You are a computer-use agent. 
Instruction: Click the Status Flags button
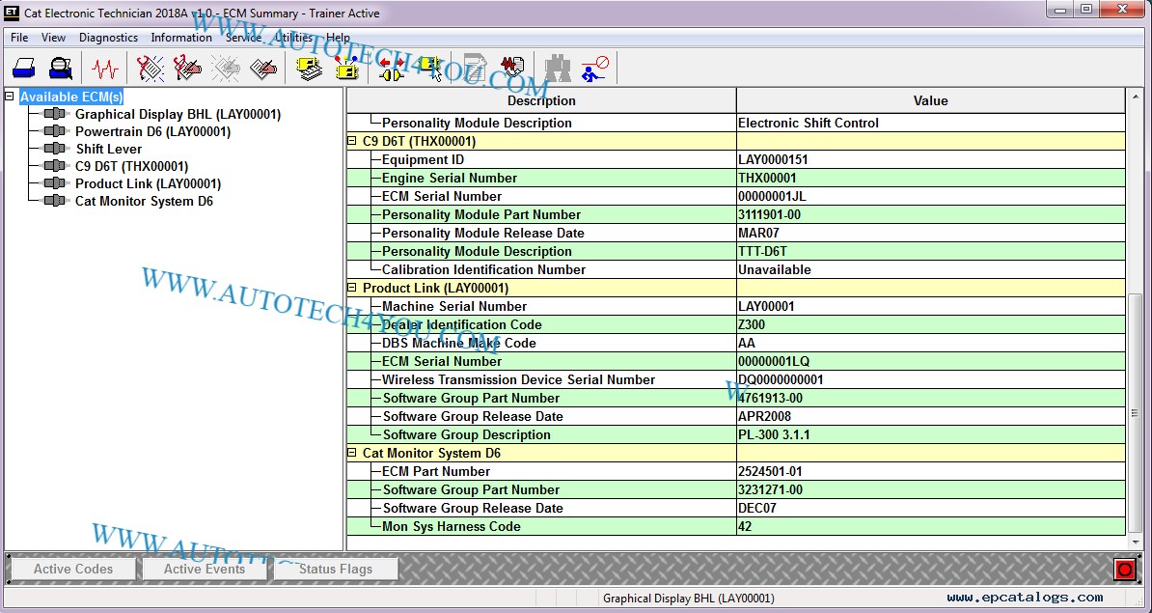[x=335, y=569]
